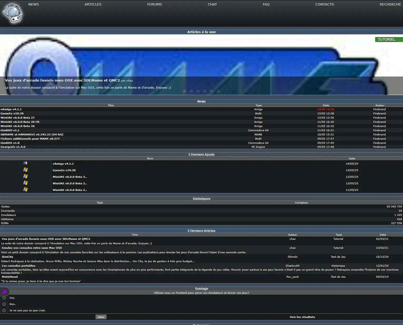
Task: Open the HBMAME et HBMAMEUI v0.245.25 news
Action: click(32, 134)
